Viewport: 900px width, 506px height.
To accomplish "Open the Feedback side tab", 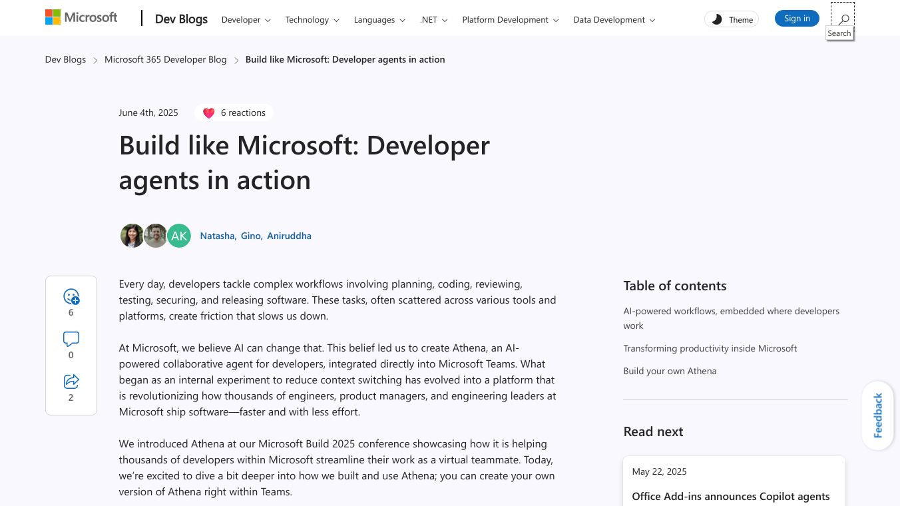I will (x=877, y=415).
